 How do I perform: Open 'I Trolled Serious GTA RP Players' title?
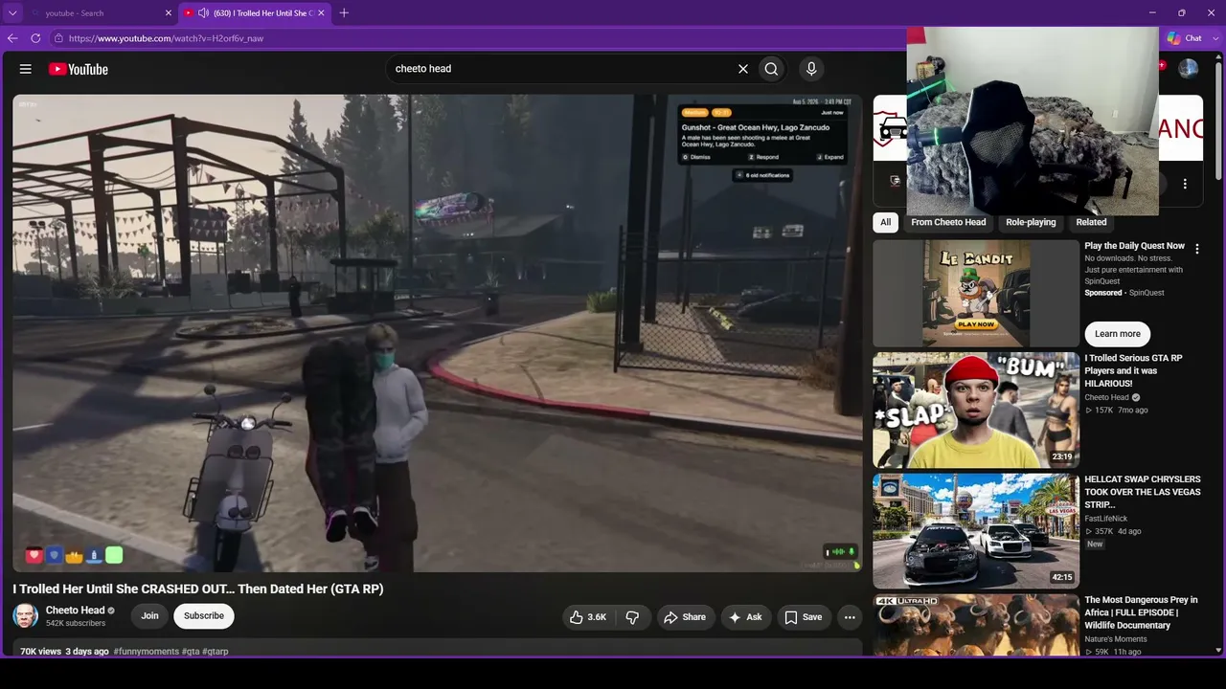coord(1134,371)
